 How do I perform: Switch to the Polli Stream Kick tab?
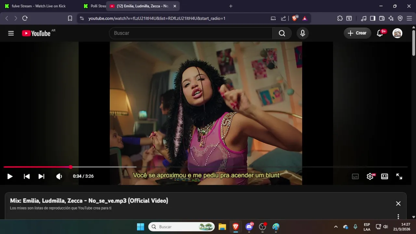pyautogui.click(x=94, y=6)
